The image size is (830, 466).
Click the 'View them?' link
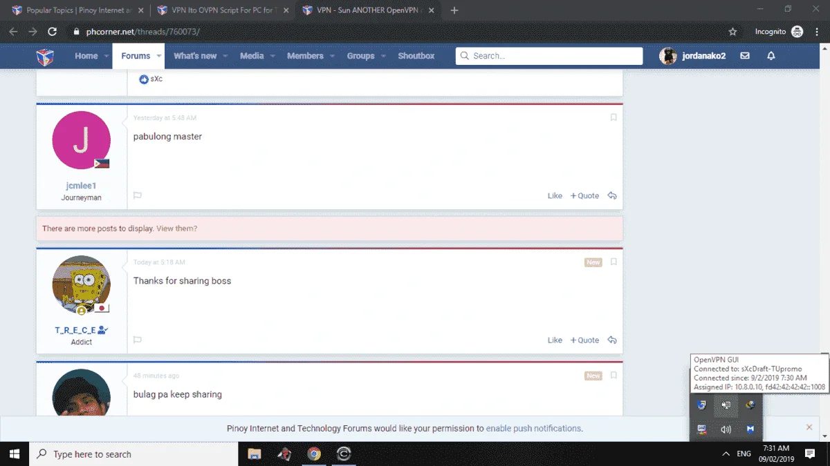click(176, 229)
